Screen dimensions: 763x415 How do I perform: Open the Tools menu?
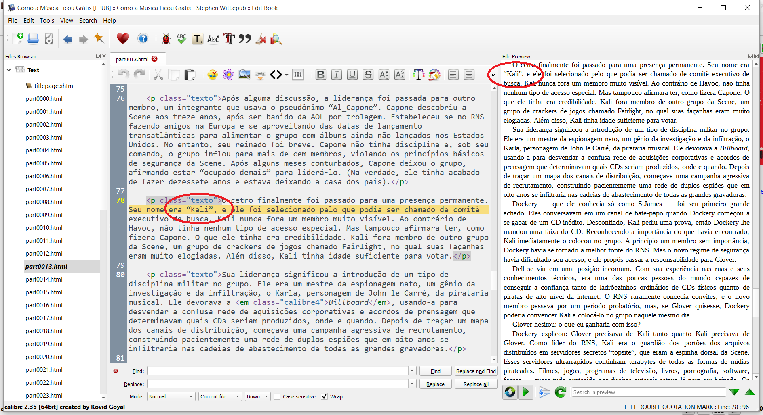pos(47,21)
